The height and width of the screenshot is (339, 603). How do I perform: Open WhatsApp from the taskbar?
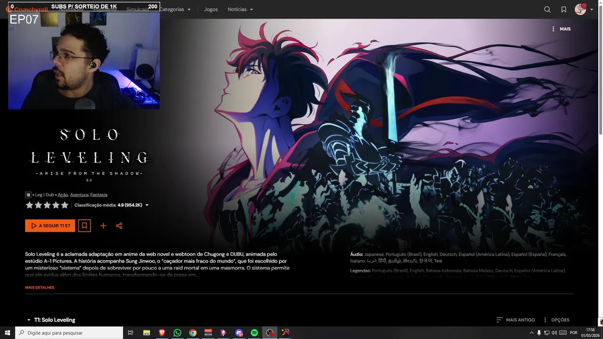click(x=177, y=332)
